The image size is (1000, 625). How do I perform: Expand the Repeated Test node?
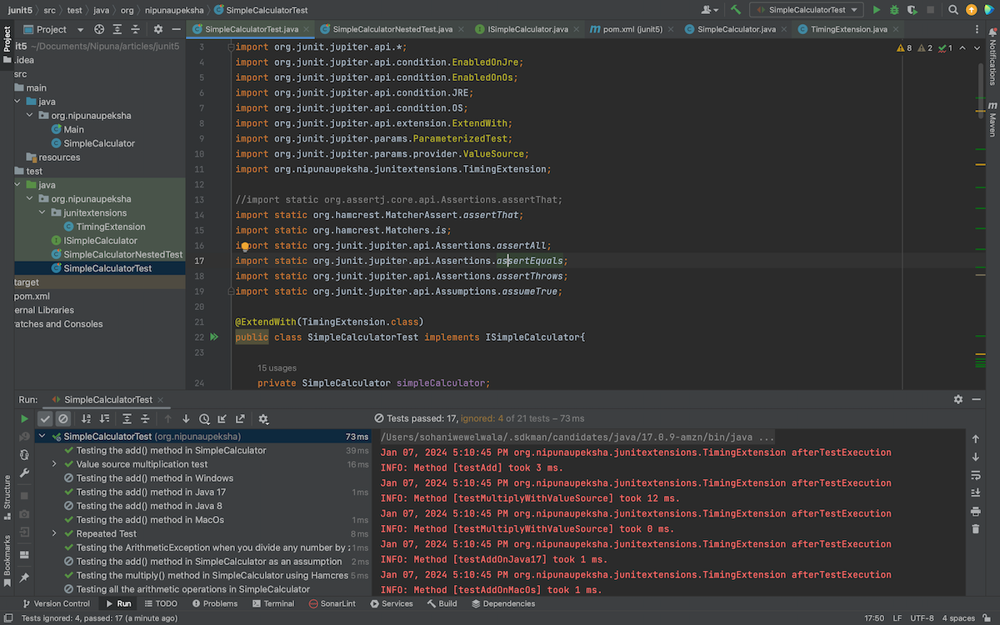54,533
